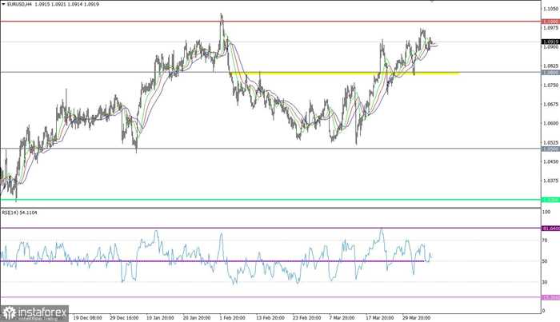Viewport: 560px width, 322px height.
Task: Click the 1.0750 price axis label
Action: click(x=550, y=85)
